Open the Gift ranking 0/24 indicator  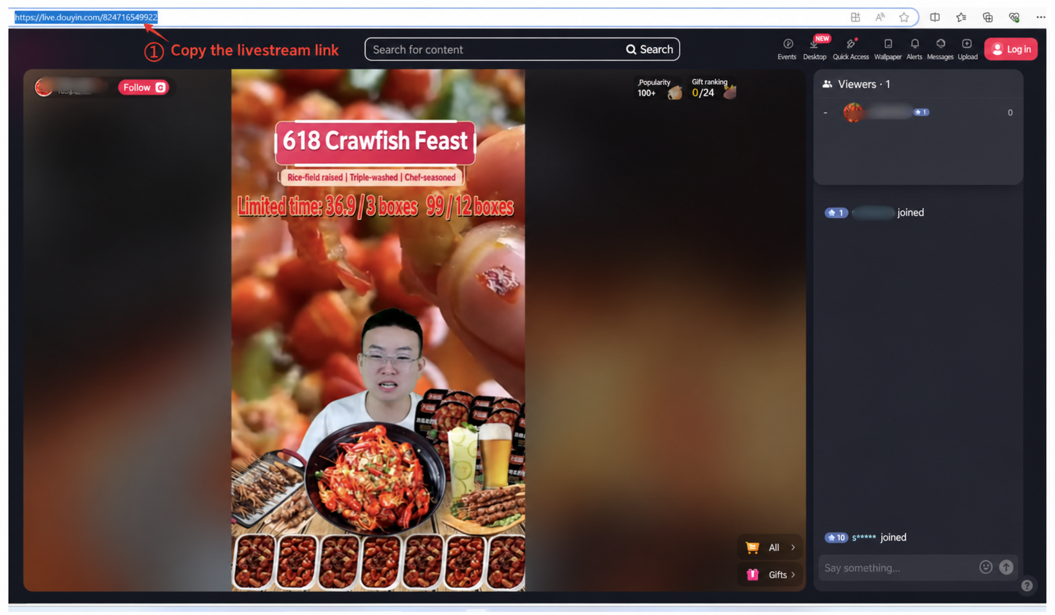pos(713,88)
